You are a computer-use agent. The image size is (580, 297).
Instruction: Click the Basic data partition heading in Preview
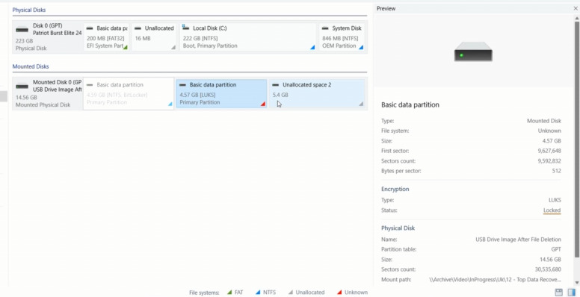410,105
